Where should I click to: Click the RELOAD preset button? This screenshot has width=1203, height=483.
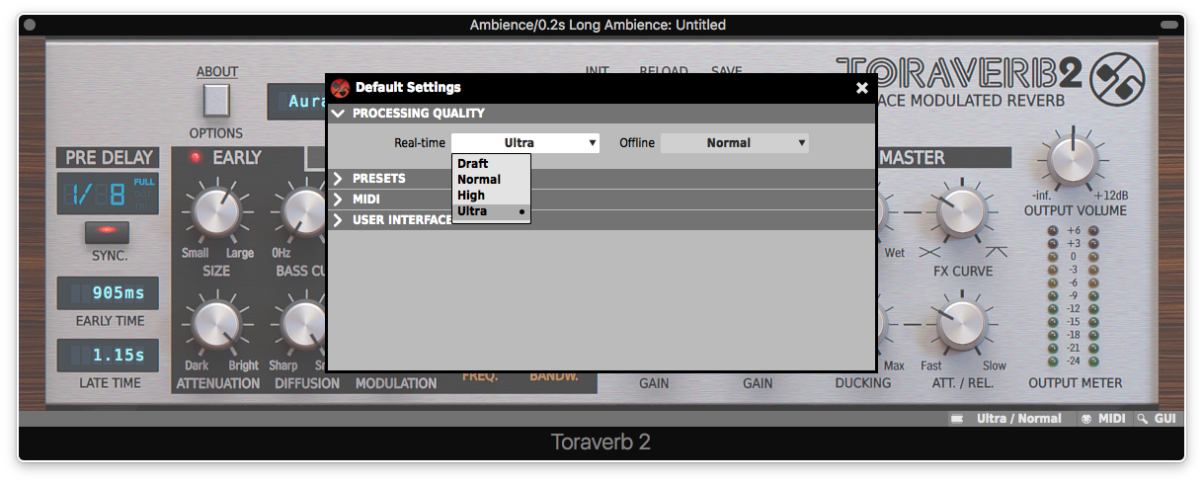(663, 71)
